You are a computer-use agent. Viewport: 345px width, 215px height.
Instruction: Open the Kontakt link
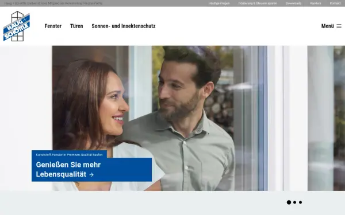click(335, 3)
